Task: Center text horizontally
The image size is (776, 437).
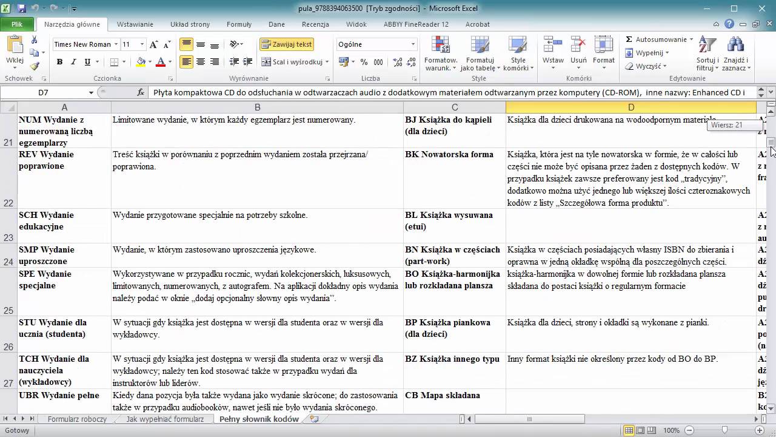Action: tap(200, 62)
